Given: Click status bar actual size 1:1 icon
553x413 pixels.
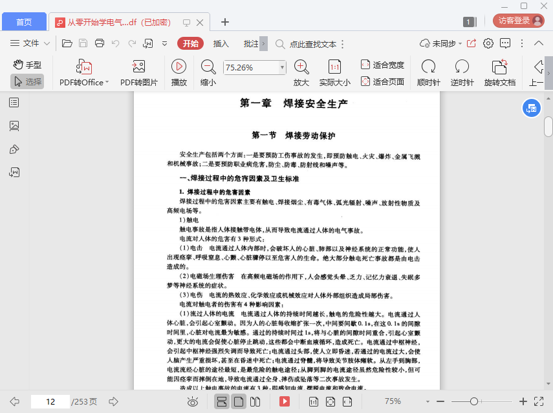Looking at the screenshot, I should coord(314,401).
